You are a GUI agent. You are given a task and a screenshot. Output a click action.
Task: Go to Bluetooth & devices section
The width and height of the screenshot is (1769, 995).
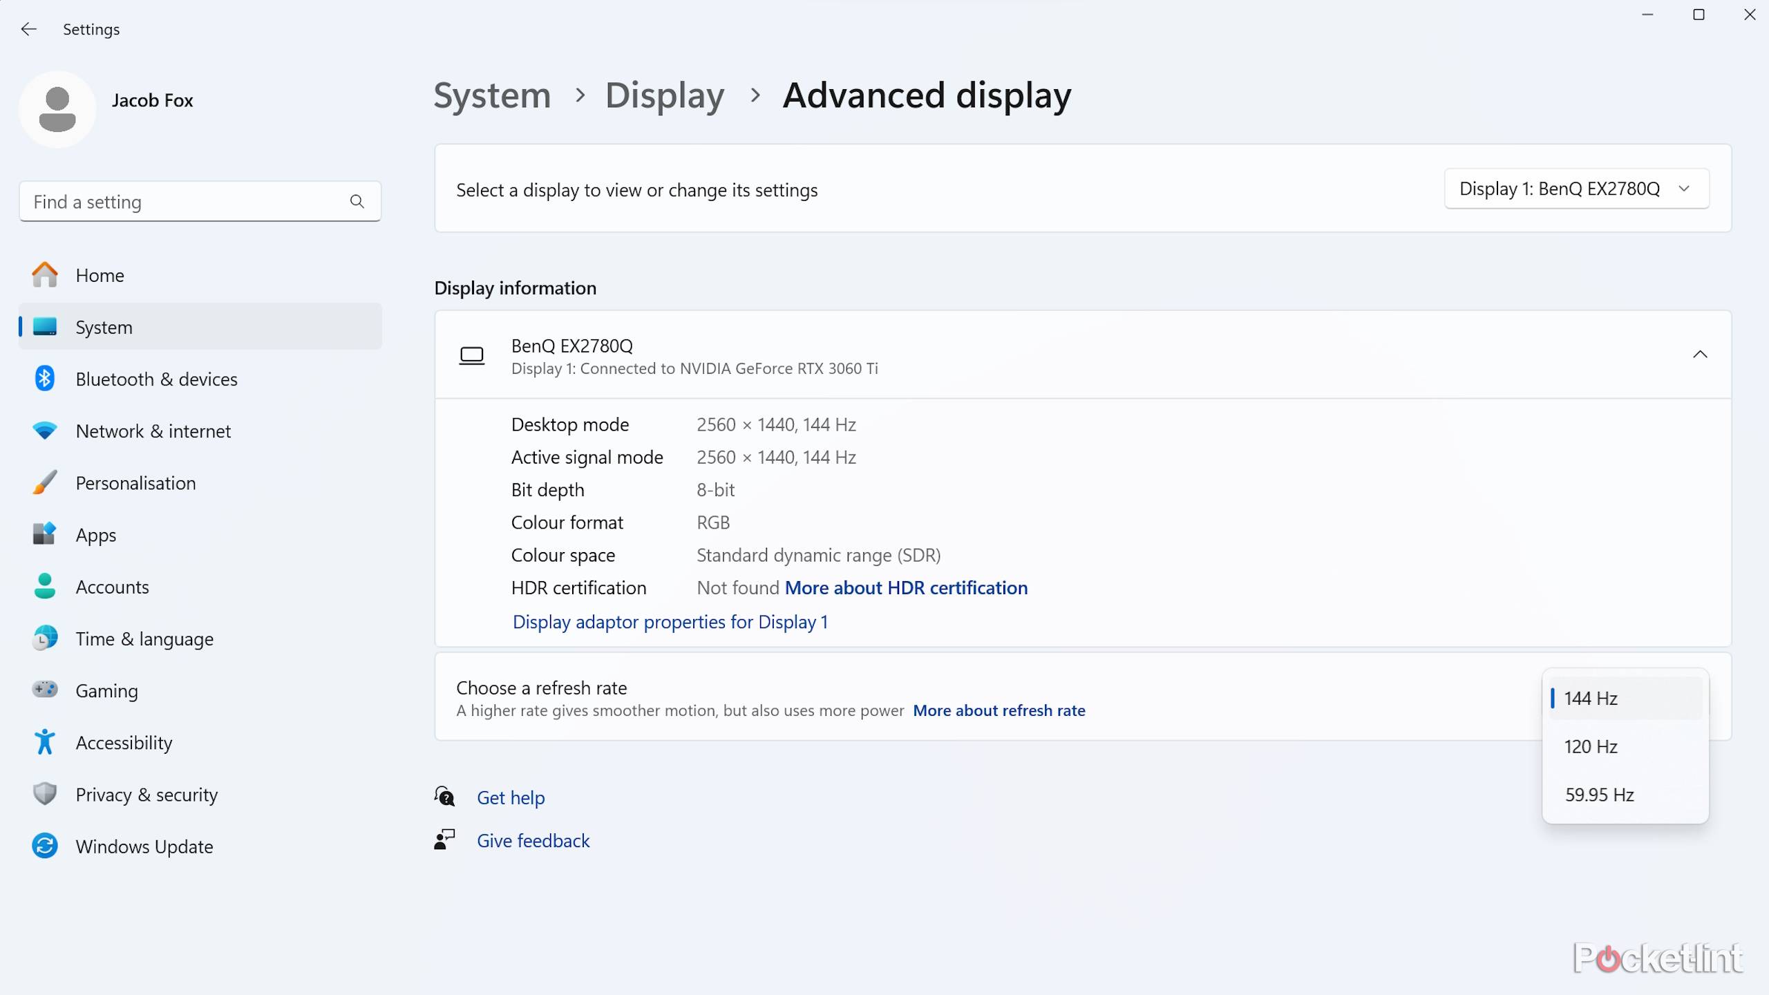pos(200,379)
